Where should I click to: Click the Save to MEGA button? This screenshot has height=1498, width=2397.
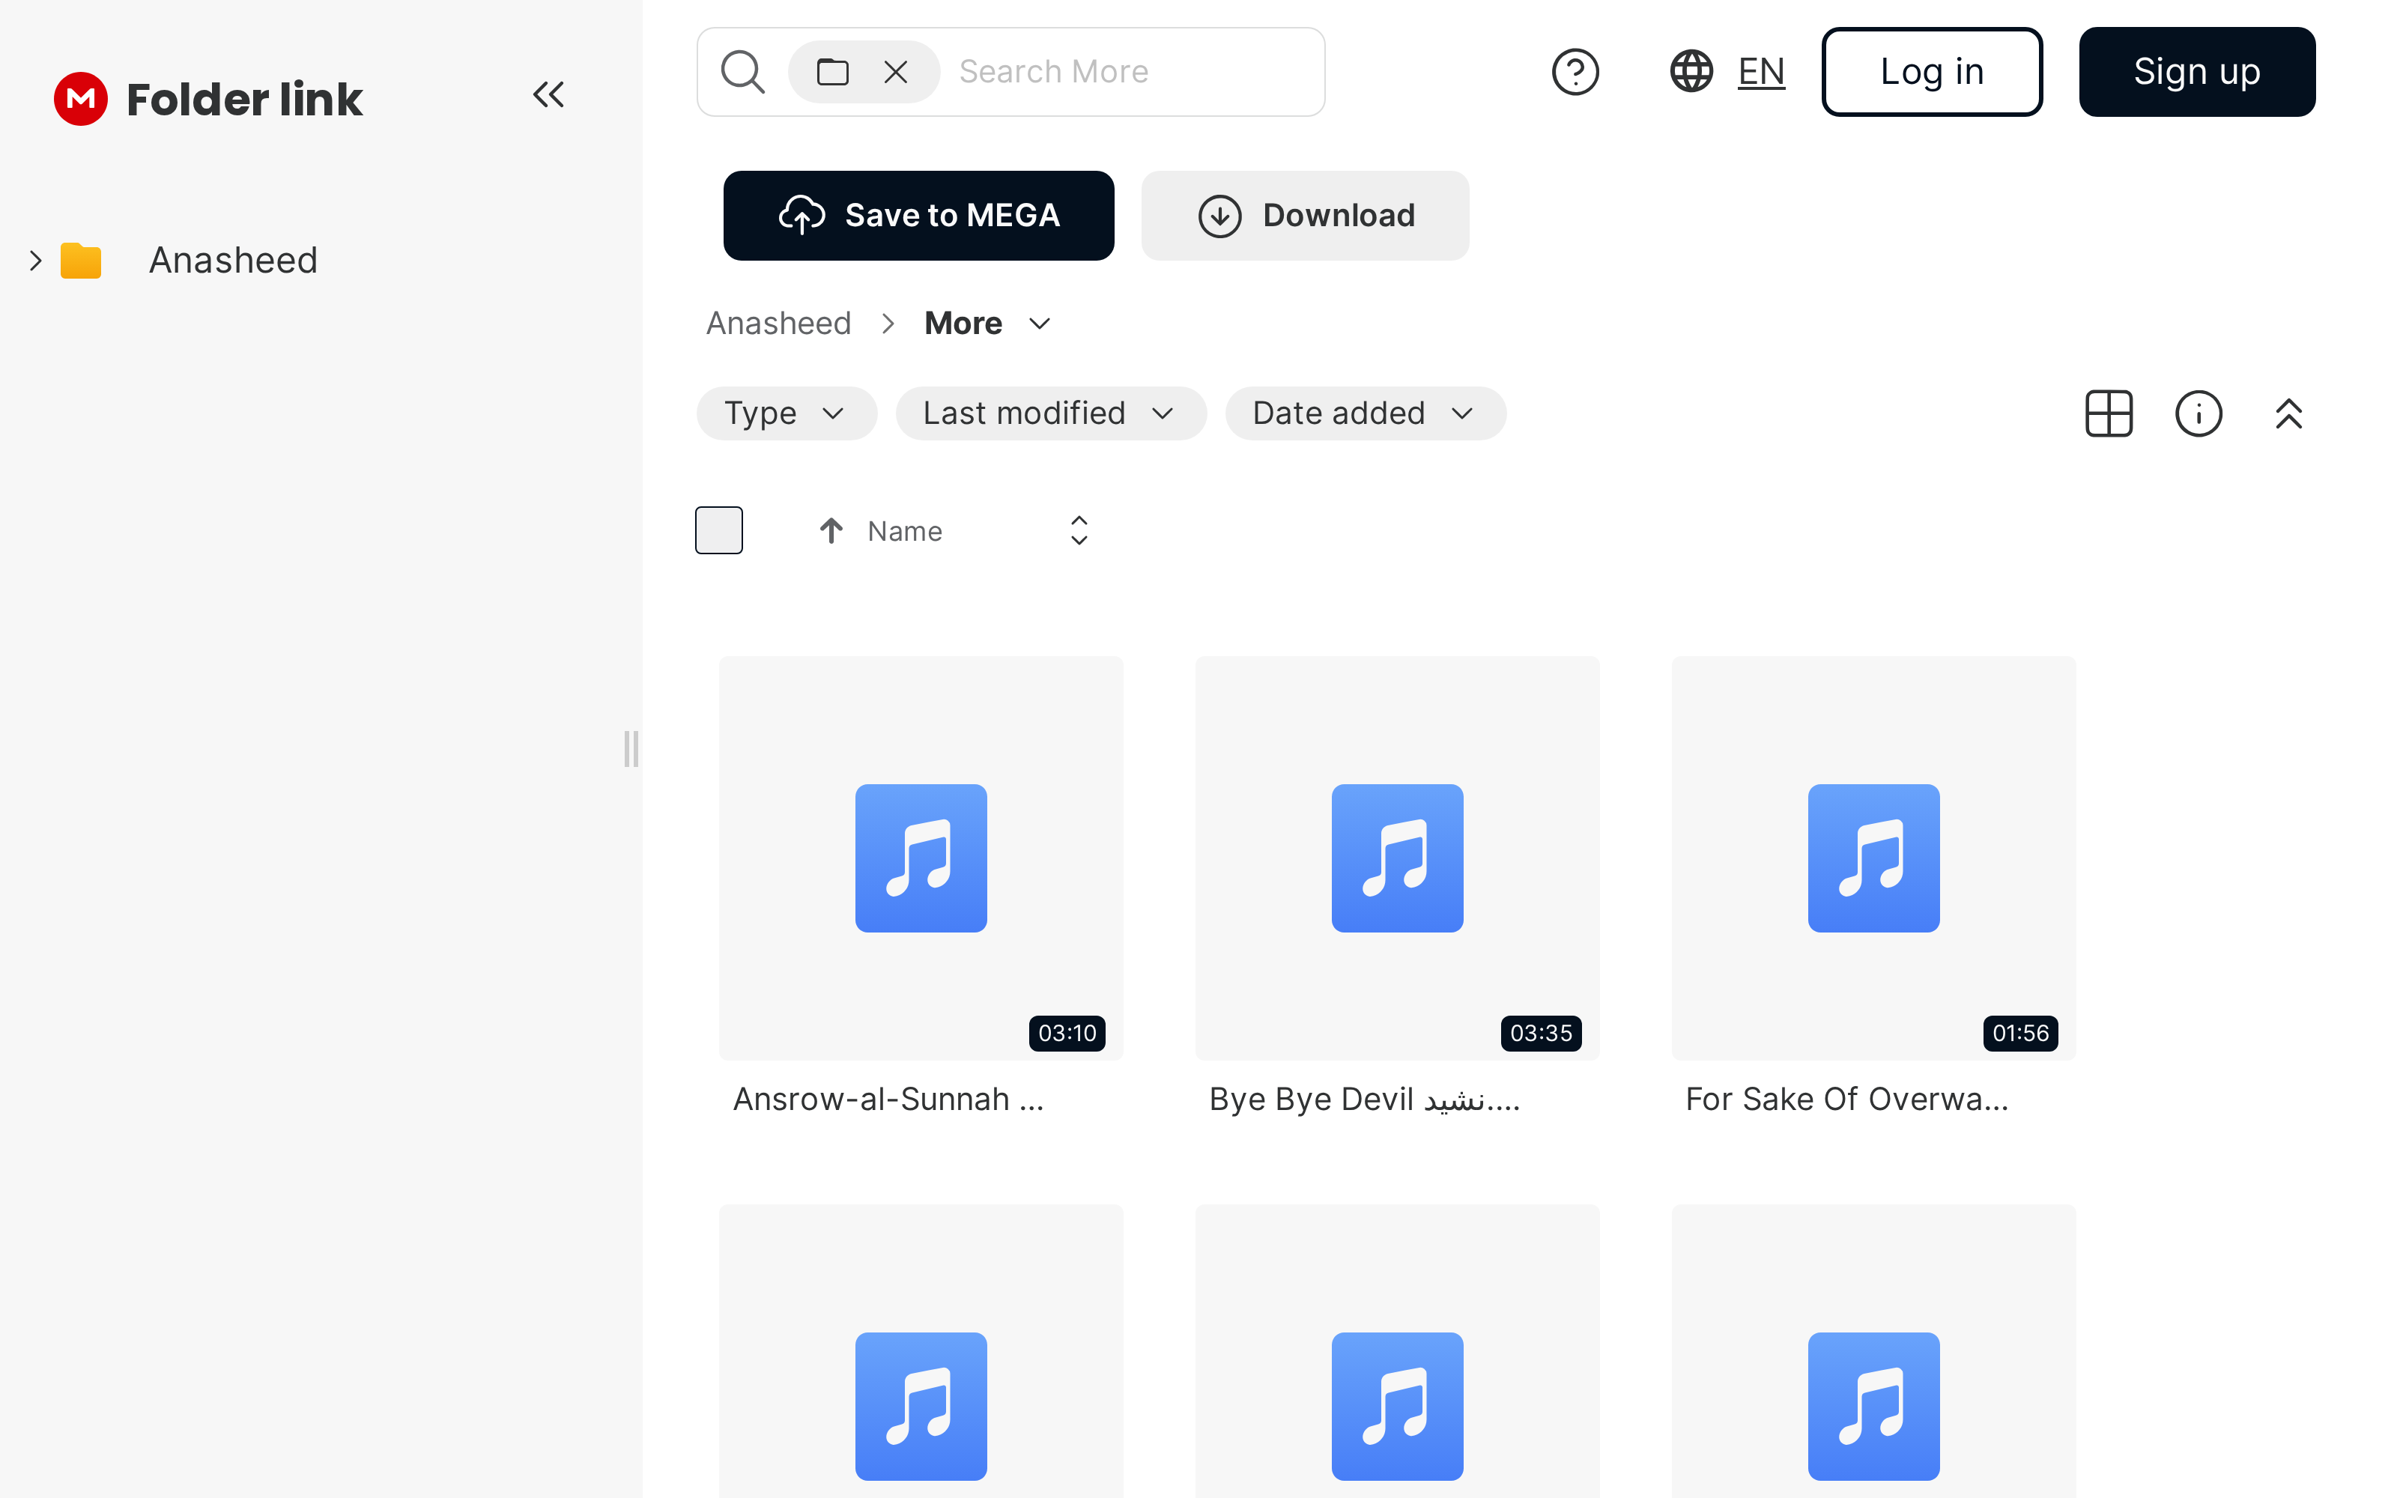pyautogui.click(x=918, y=216)
